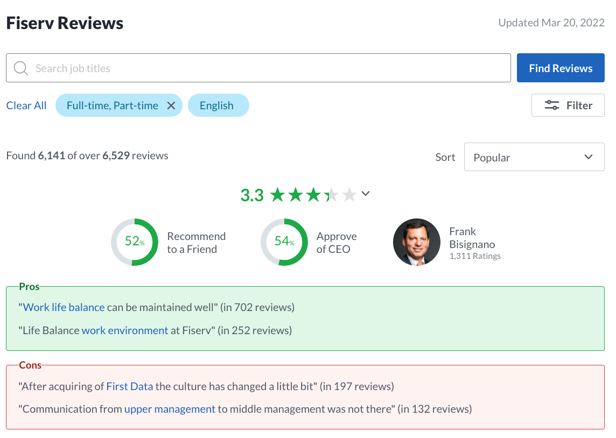The image size is (616, 438).
Task: Open the Sort dropdown showing Popular
Action: [534, 157]
